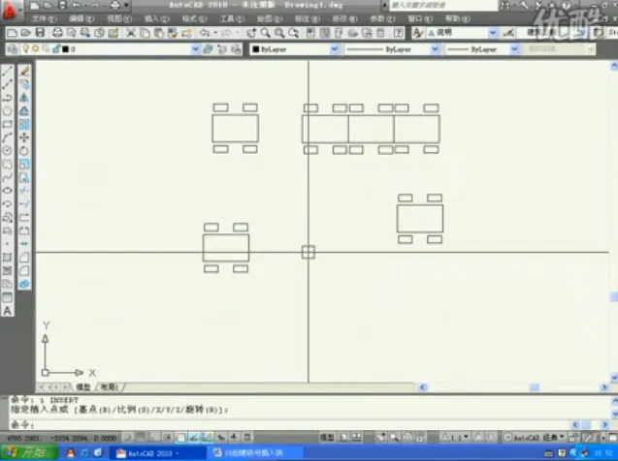
Task: Open the annotation scale 1:1 dropdown
Action: (456, 438)
